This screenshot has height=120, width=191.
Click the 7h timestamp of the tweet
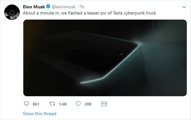82,7
